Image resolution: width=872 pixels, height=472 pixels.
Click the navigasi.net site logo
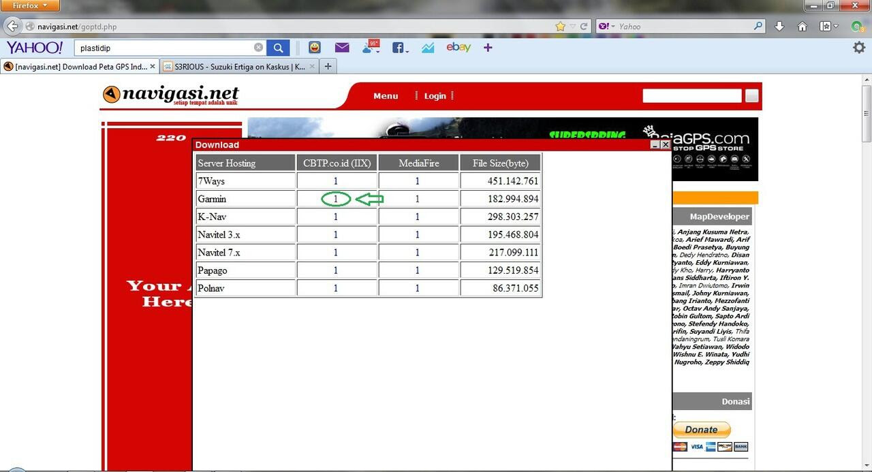171,95
